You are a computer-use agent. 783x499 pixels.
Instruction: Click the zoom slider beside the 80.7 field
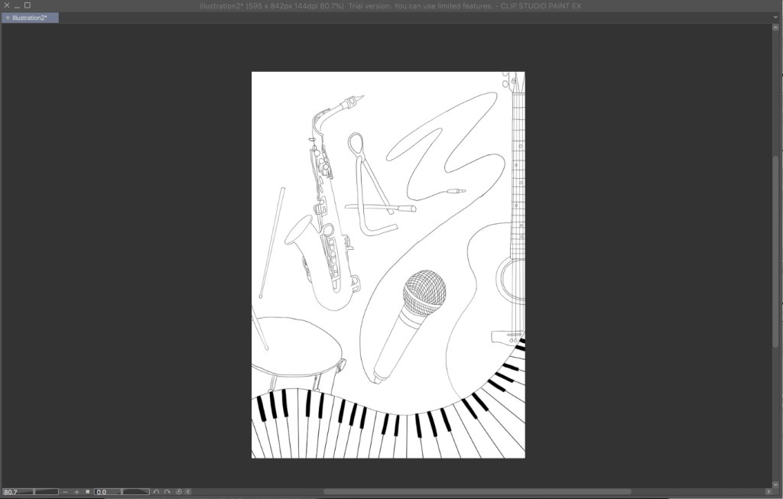point(47,492)
